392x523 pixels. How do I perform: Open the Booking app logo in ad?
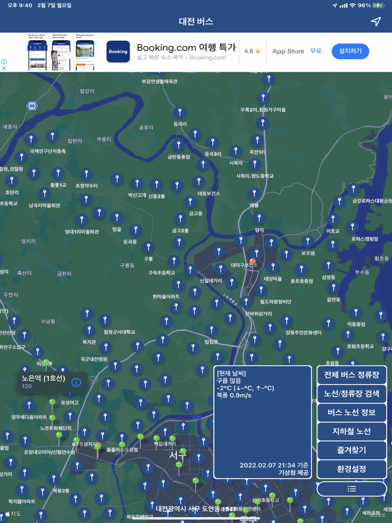click(118, 52)
